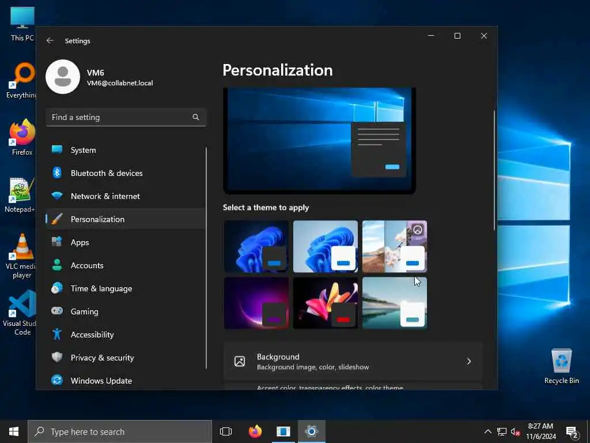Click the Wi-Fi Network icon in sidebar
Viewport: 590px width, 443px height.
(x=57, y=196)
